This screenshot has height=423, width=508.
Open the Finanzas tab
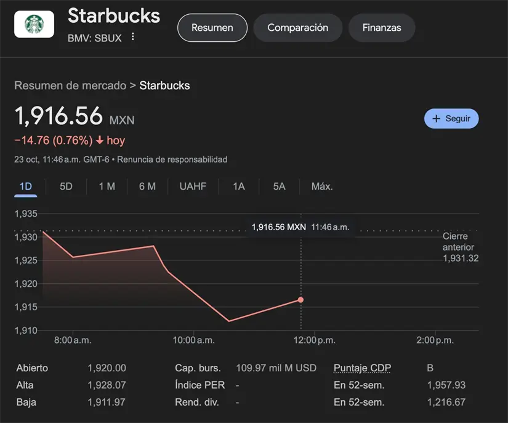pyautogui.click(x=381, y=28)
